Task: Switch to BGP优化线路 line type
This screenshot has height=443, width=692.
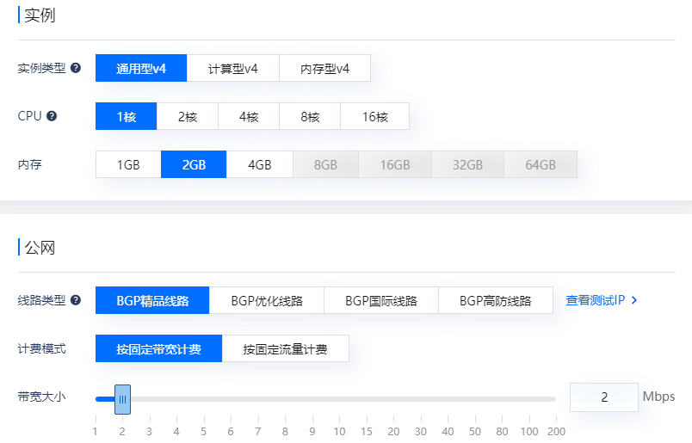Action: coord(267,301)
